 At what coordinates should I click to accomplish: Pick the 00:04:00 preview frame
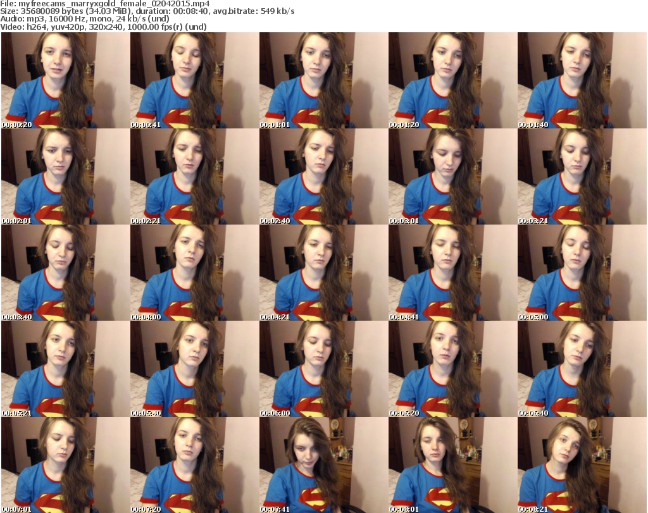[195, 273]
